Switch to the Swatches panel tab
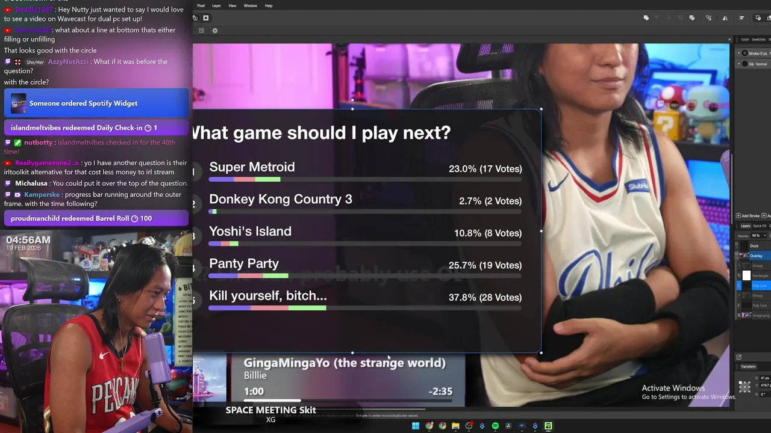771x433 pixels. pos(758,40)
